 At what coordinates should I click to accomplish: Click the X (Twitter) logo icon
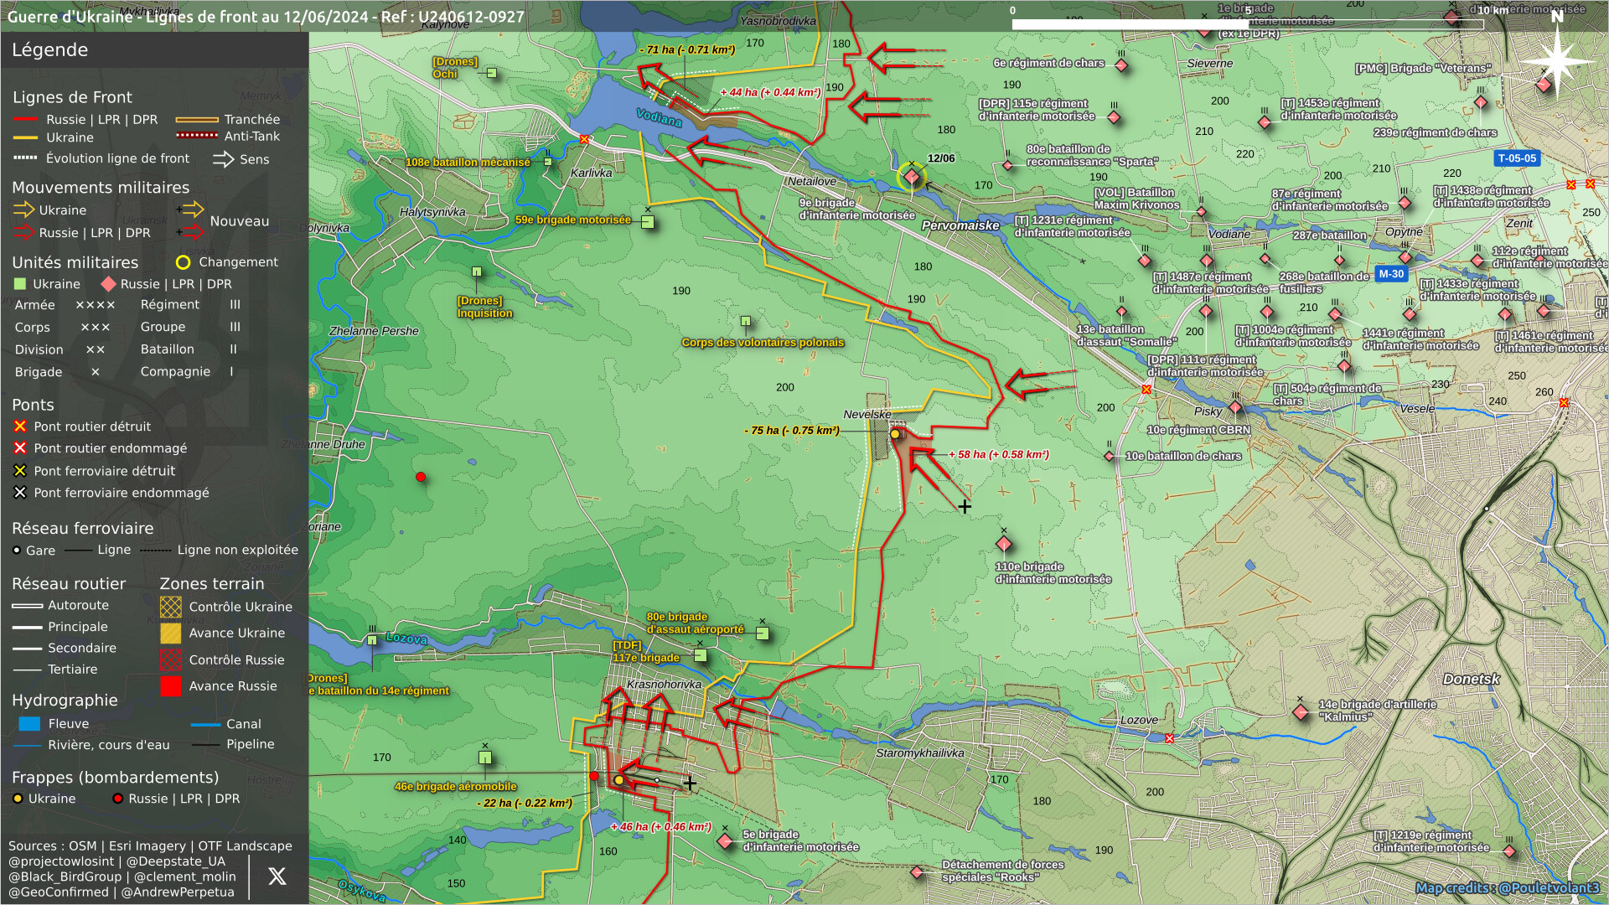[277, 877]
